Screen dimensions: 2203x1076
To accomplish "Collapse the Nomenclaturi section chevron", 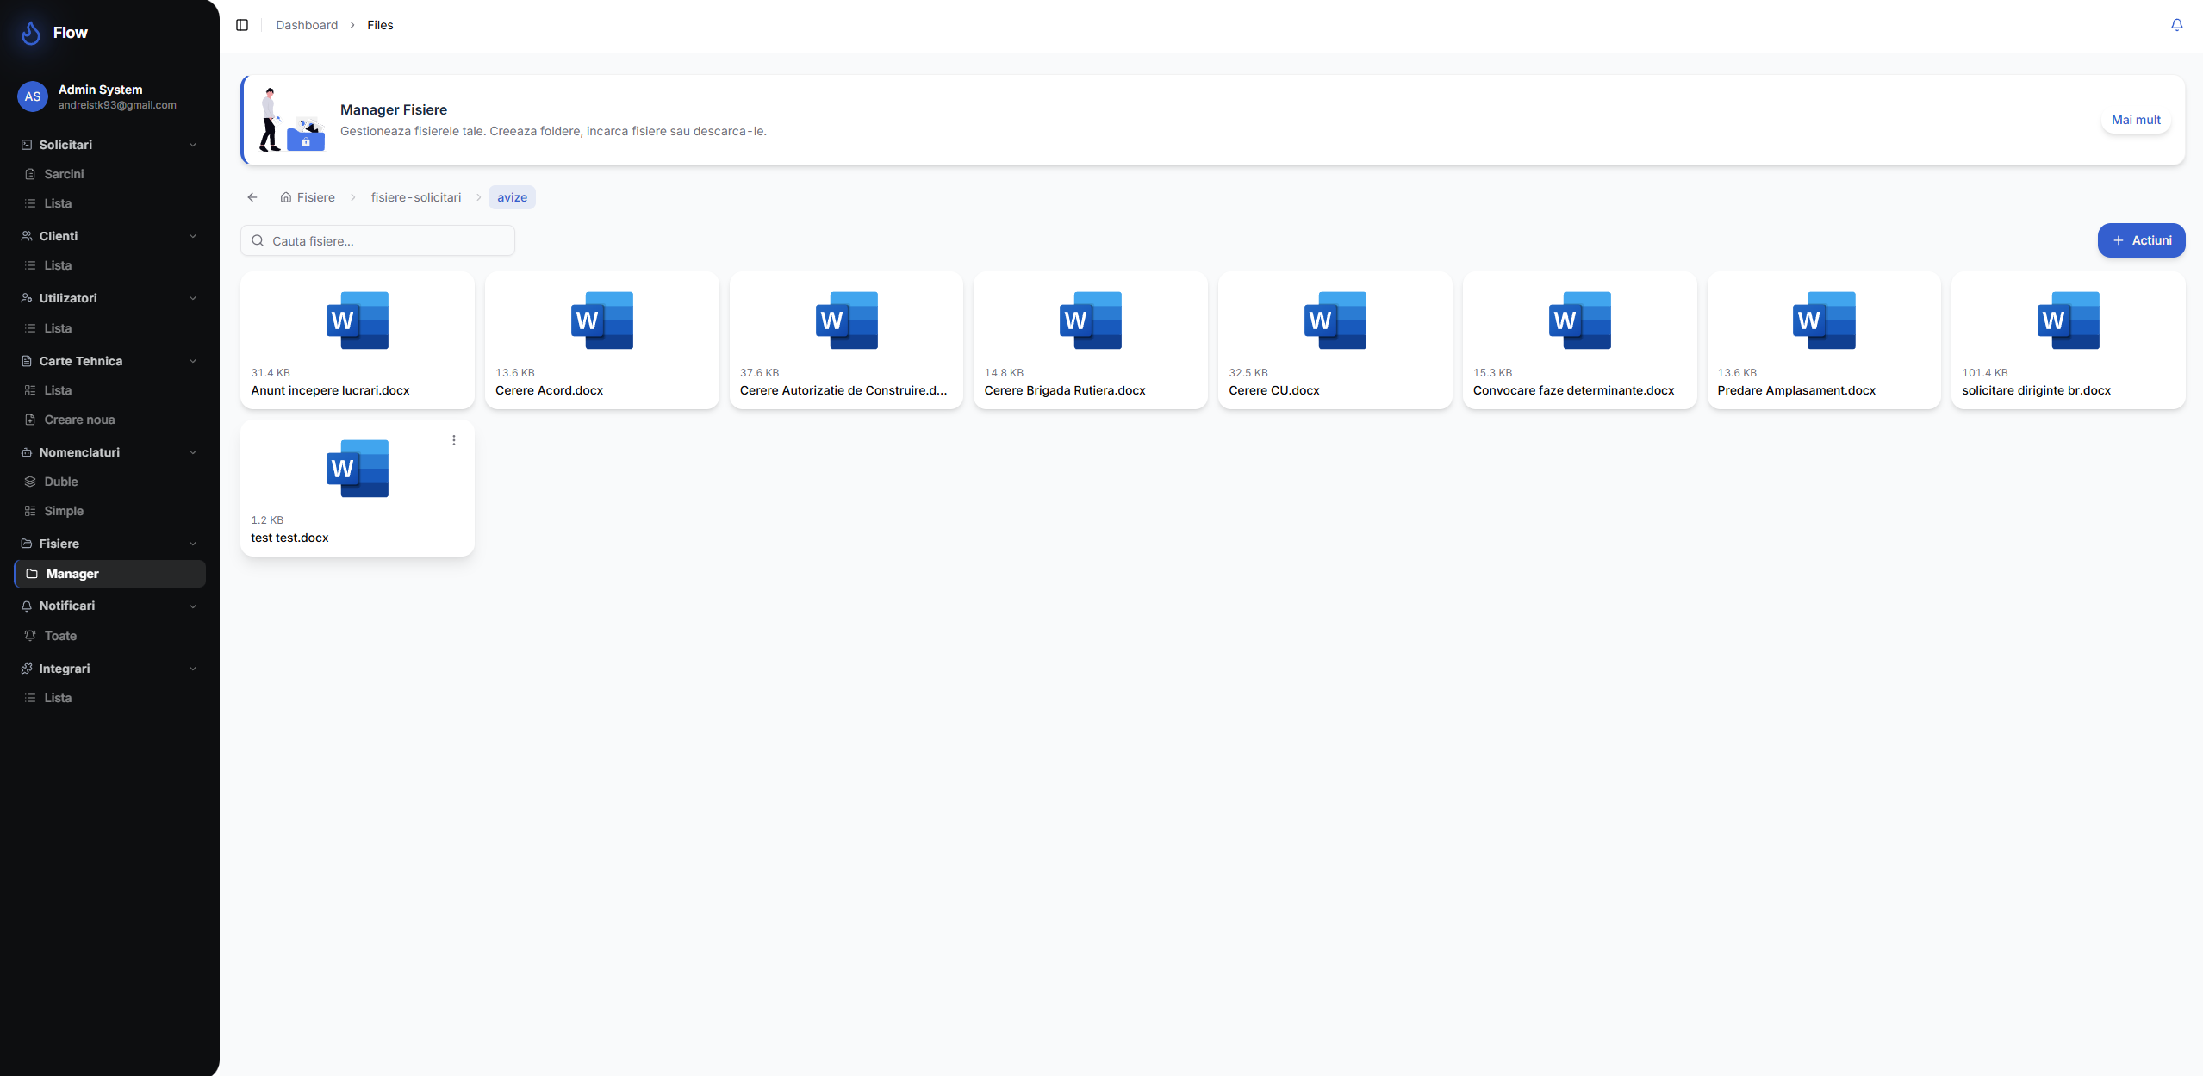I will point(193,452).
